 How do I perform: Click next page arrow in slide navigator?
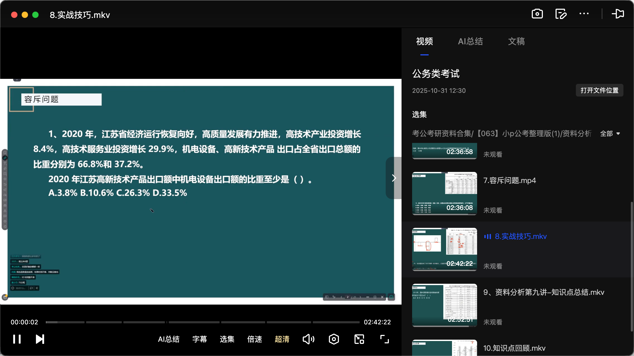click(x=360, y=297)
